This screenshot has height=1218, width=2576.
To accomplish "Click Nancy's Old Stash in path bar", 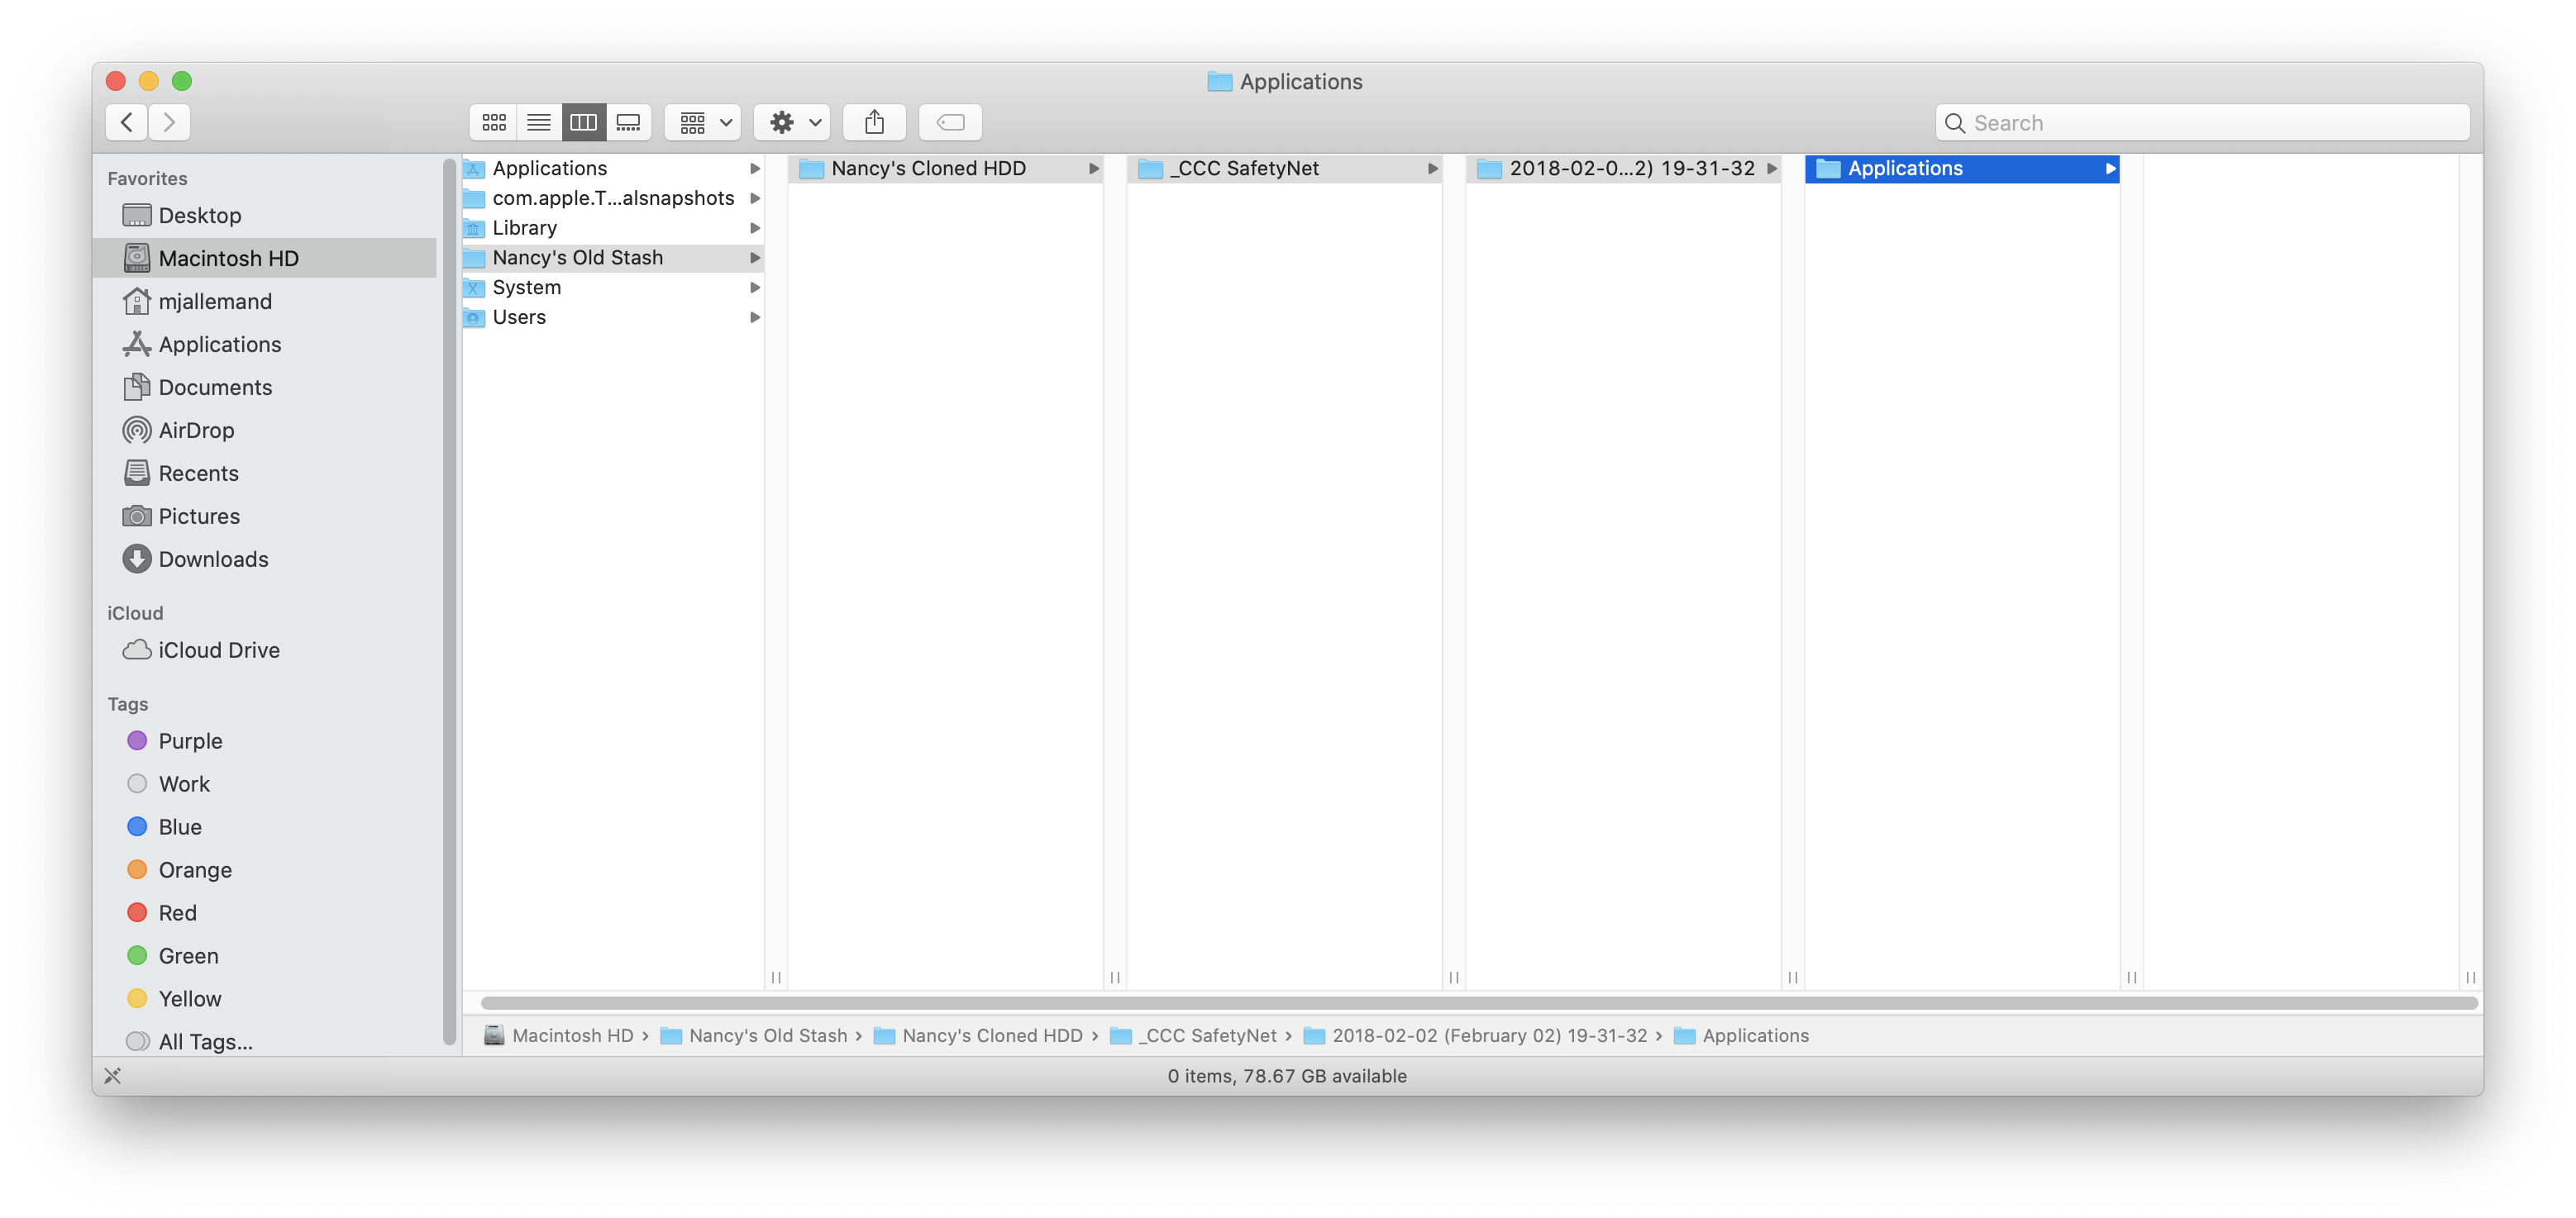I will tap(767, 1035).
